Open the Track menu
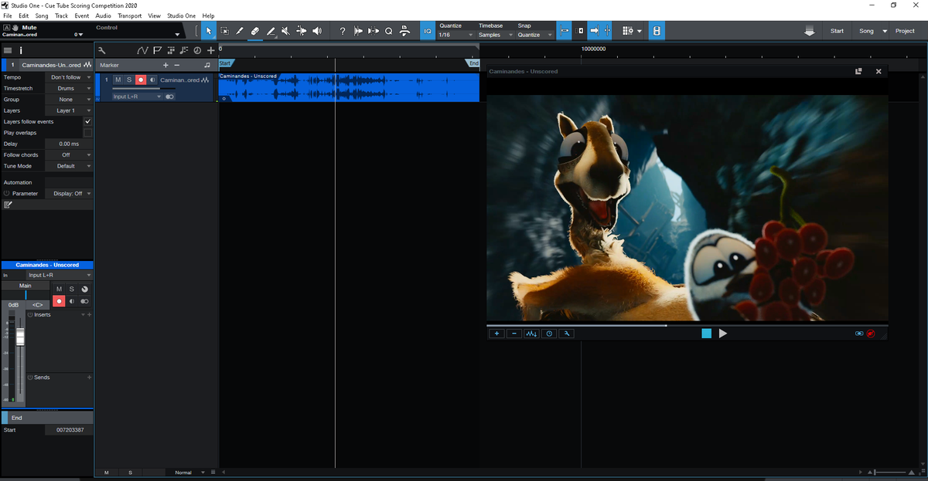Viewport: 928px width, 481px height. pyautogui.click(x=61, y=15)
